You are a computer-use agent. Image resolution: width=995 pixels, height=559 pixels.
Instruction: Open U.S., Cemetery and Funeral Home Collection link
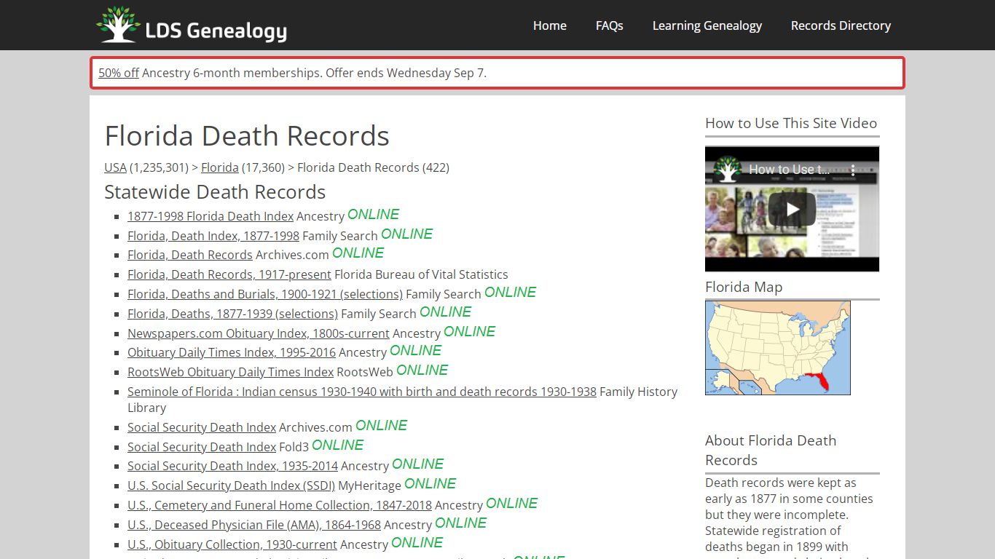(x=280, y=505)
